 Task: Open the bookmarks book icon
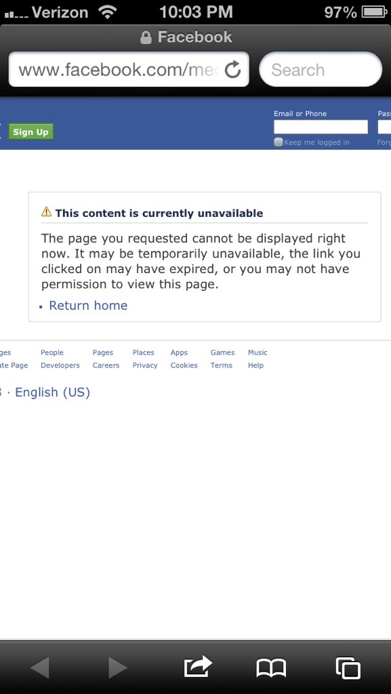(271, 668)
